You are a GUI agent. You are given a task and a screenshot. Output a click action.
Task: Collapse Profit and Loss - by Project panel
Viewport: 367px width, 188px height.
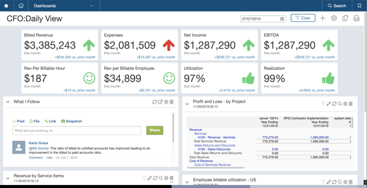(x=187, y=104)
